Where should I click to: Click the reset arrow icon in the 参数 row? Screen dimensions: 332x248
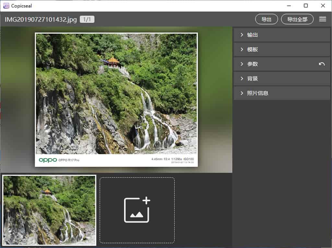coord(322,64)
